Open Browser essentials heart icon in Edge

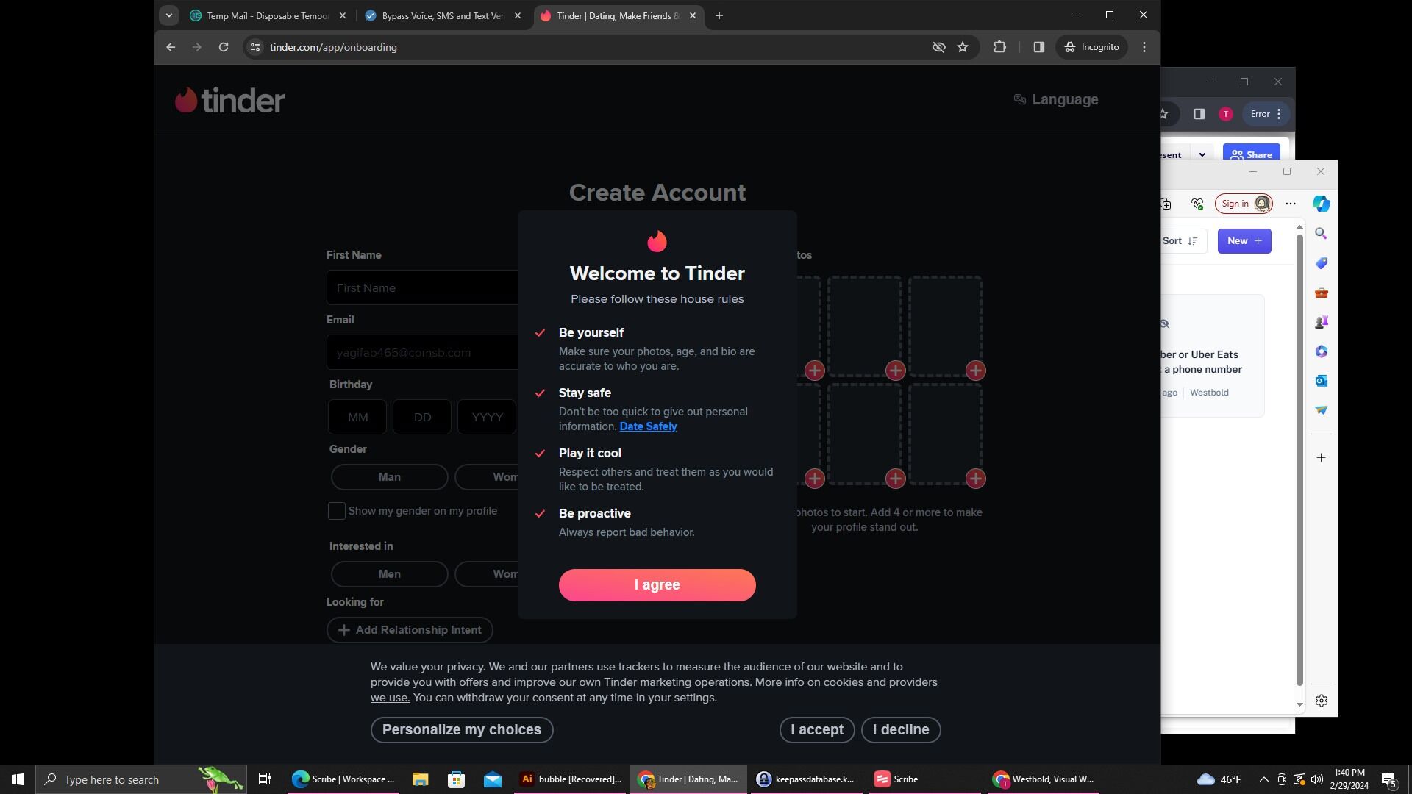coord(1197,204)
